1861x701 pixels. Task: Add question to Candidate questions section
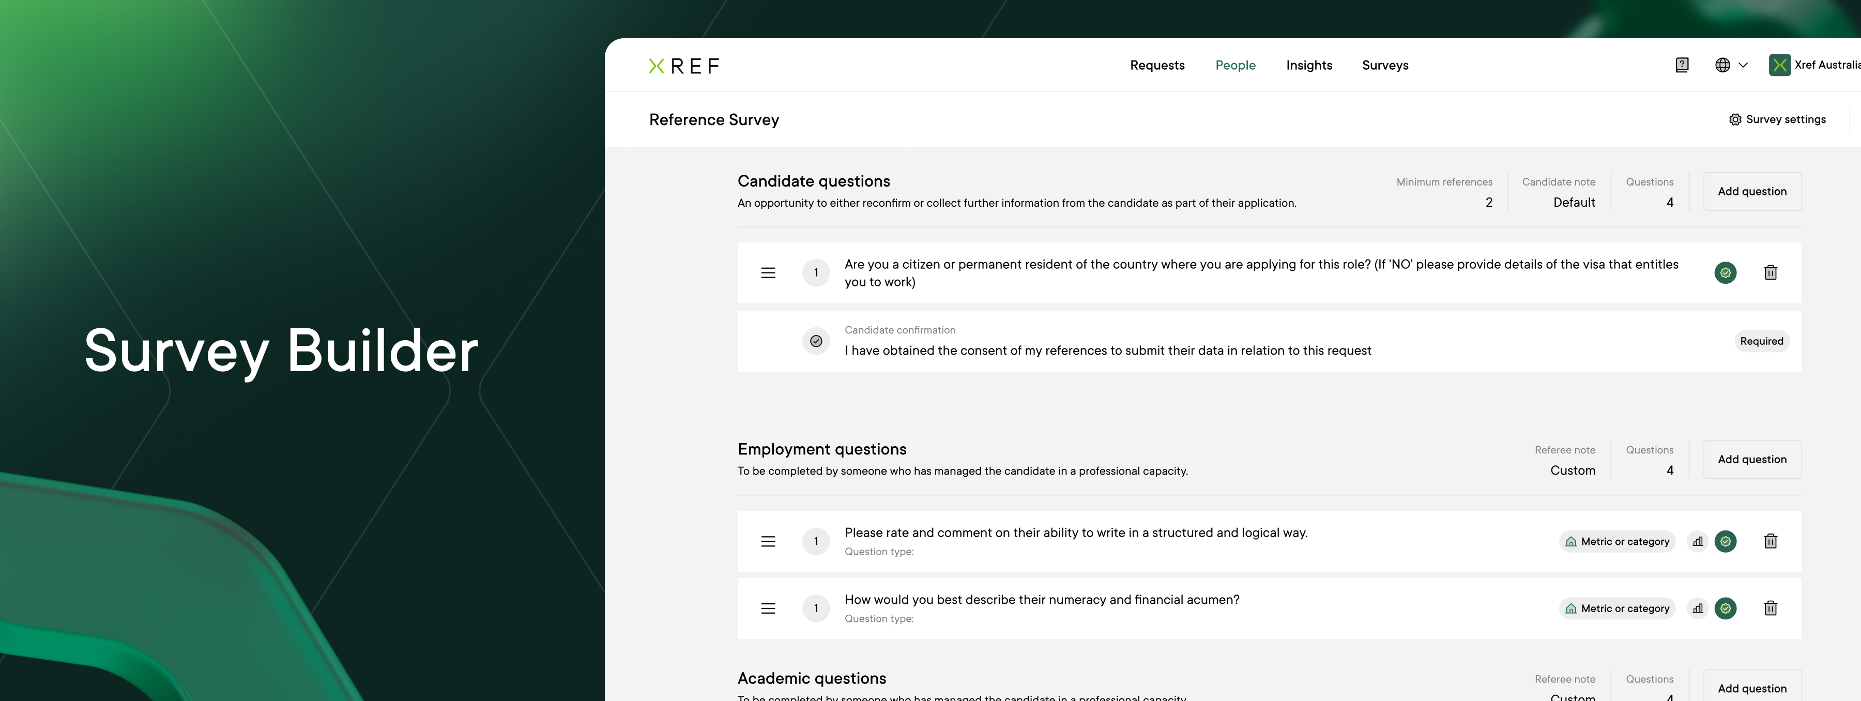(x=1751, y=191)
